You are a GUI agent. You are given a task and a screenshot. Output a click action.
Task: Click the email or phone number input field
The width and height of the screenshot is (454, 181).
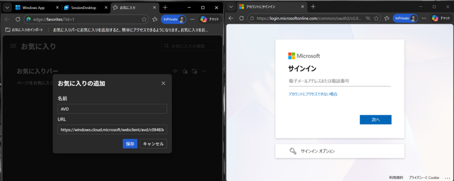[339, 81]
